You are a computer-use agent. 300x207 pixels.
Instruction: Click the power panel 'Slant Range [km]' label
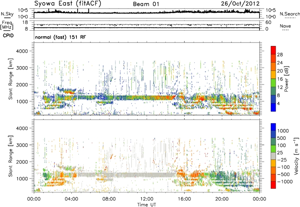click(x=10, y=79)
